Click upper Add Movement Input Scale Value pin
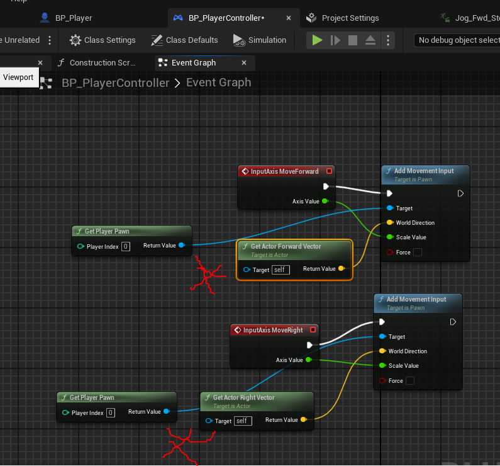The width and height of the screenshot is (500, 466). (x=390, y=237)
